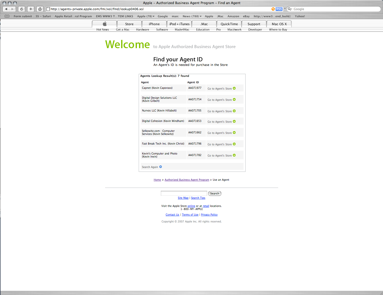383x295 pixels.
Task: Click the green arrow for Fast Break Tech
Action: point(234,144)
